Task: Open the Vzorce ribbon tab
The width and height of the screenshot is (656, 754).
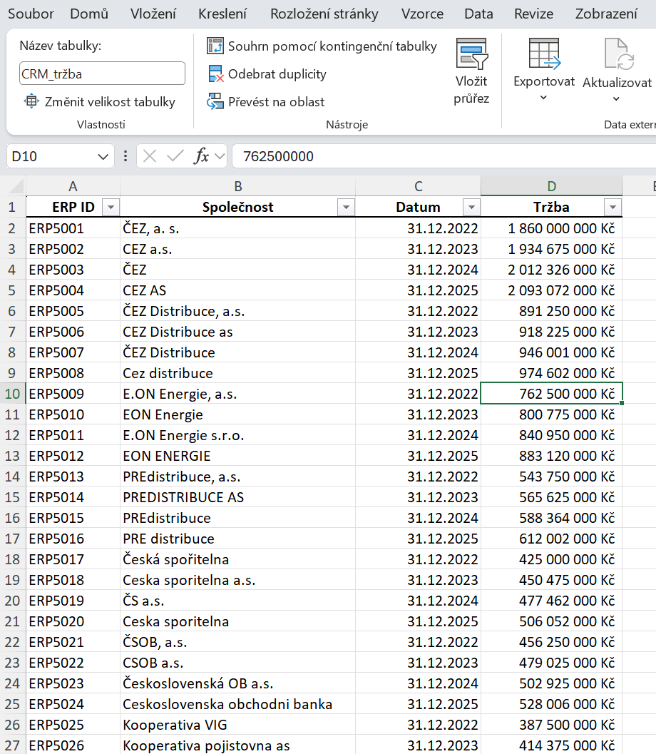Action: coord(422,14)
